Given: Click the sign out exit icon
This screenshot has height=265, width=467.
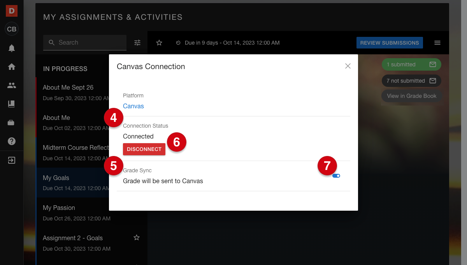Looking at the screenshot, I should pyautogui.click(x=12, y=160).
